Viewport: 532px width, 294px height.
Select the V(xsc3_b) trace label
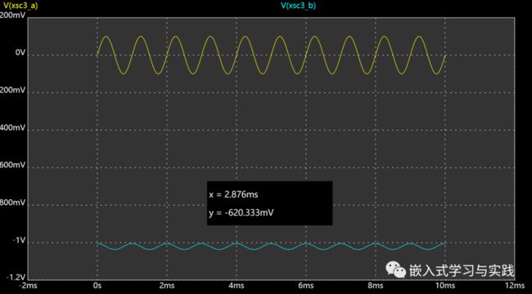[x=298, y=6]
